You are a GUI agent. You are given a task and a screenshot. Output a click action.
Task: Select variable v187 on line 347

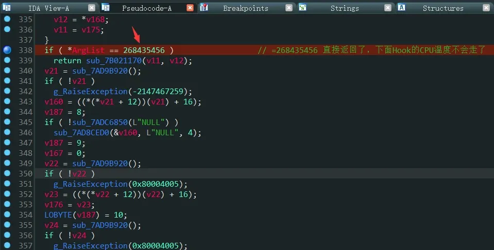pos(54,143)
